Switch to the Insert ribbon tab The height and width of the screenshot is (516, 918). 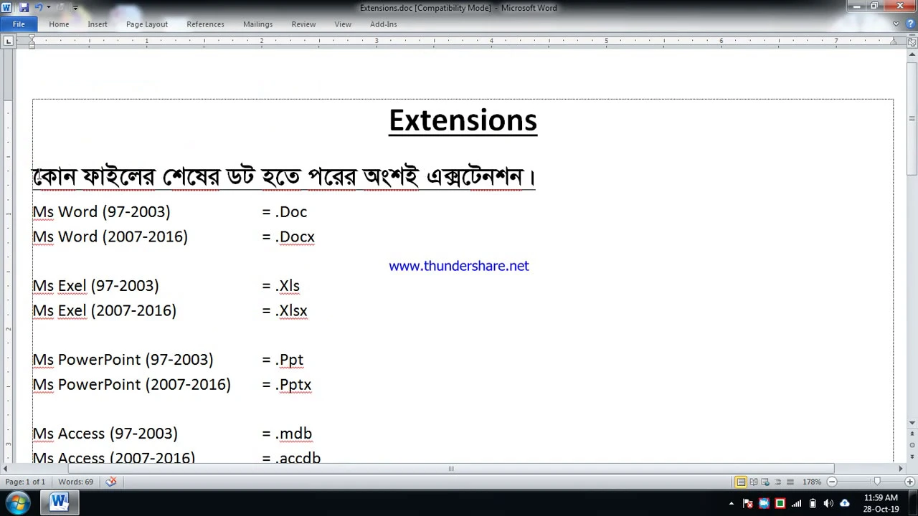coord(98,24)
